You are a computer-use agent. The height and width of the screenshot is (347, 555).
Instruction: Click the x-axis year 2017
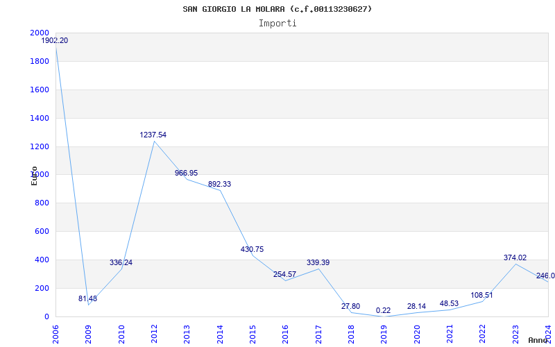318,335
